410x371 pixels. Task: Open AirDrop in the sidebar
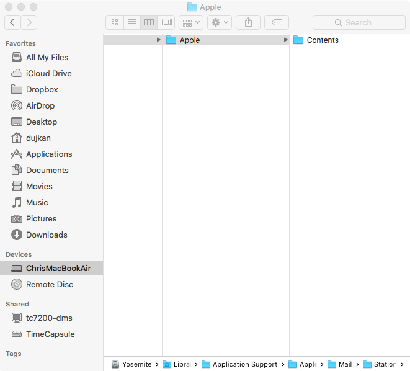51,106
